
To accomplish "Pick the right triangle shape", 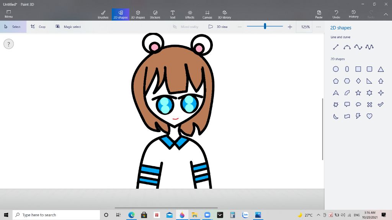I will pos(369,81).
